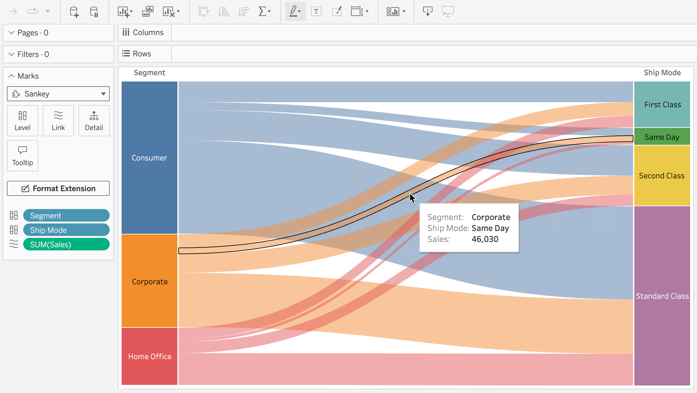Click the duplicate worksheet icon
Viewport: 697px width, 393px height.
point(148,12)
